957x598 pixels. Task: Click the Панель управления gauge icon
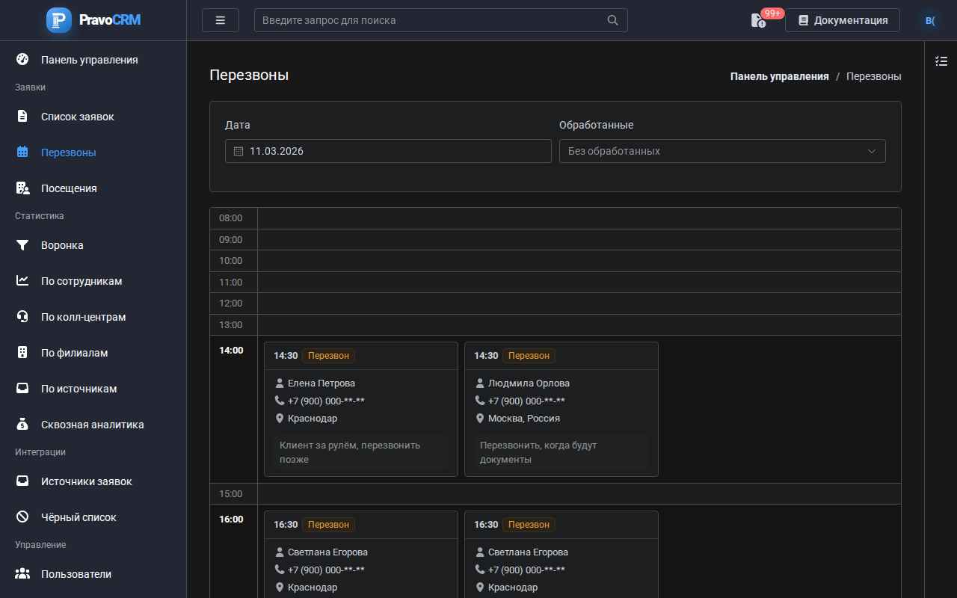pyautogui.click(x=22, y=60)
